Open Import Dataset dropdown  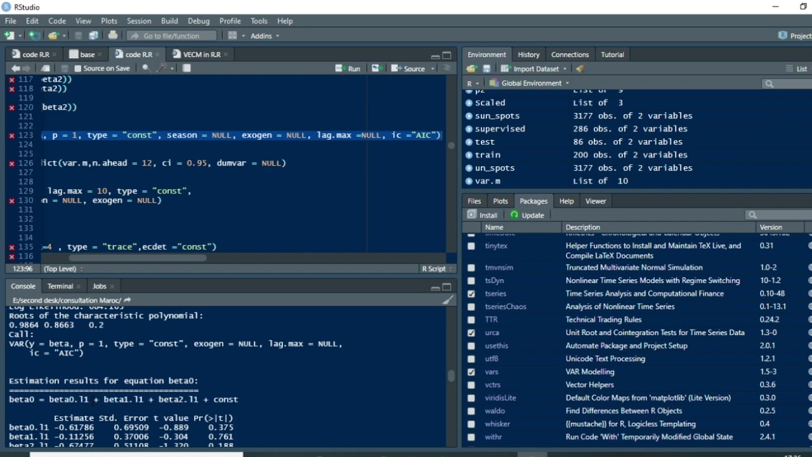[x=532, y=69]
